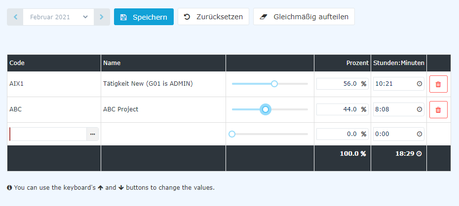
Task: Click the empty row slider handle at zero
Action: [232, 134]
